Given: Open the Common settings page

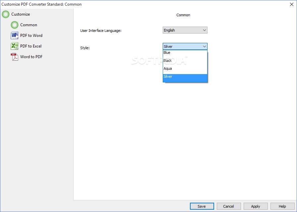Looking at the screenshot, I should point(29,25).
